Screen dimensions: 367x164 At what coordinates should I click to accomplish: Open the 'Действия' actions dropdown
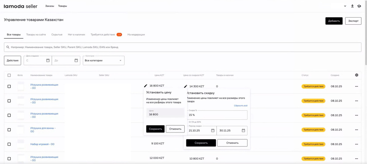13,61
